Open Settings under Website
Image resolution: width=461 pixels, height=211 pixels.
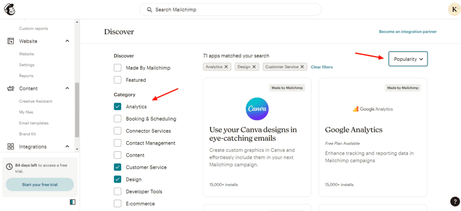pos(27,65)
